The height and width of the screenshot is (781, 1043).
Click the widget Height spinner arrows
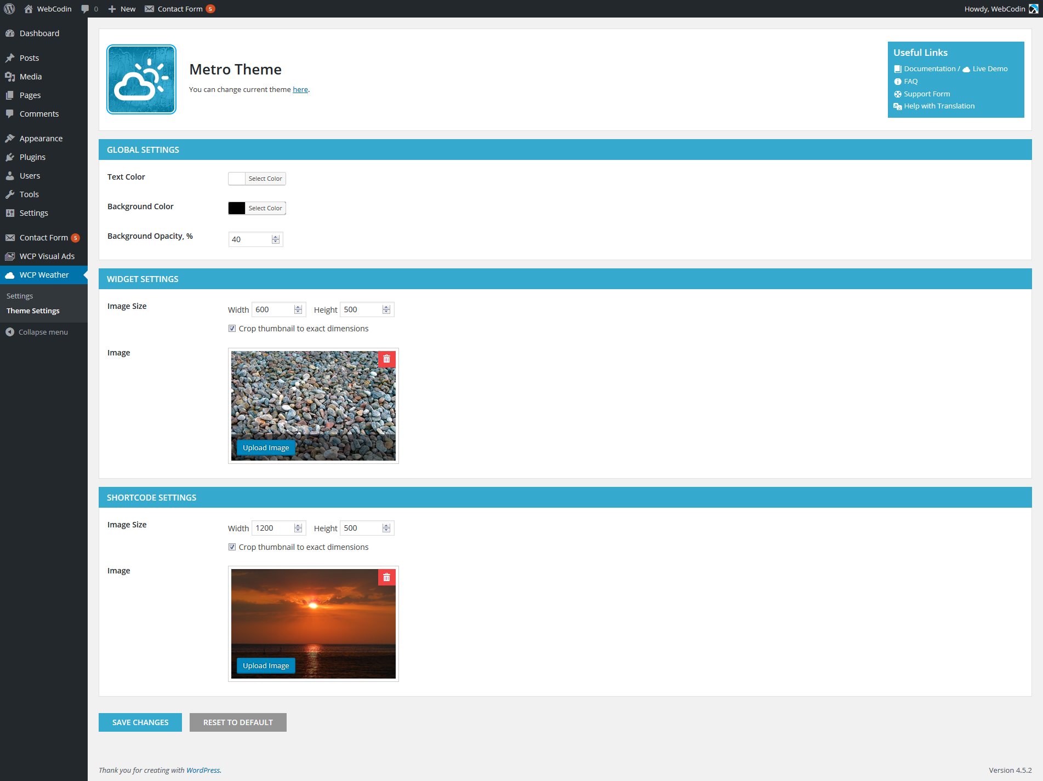tap(386, 309)
